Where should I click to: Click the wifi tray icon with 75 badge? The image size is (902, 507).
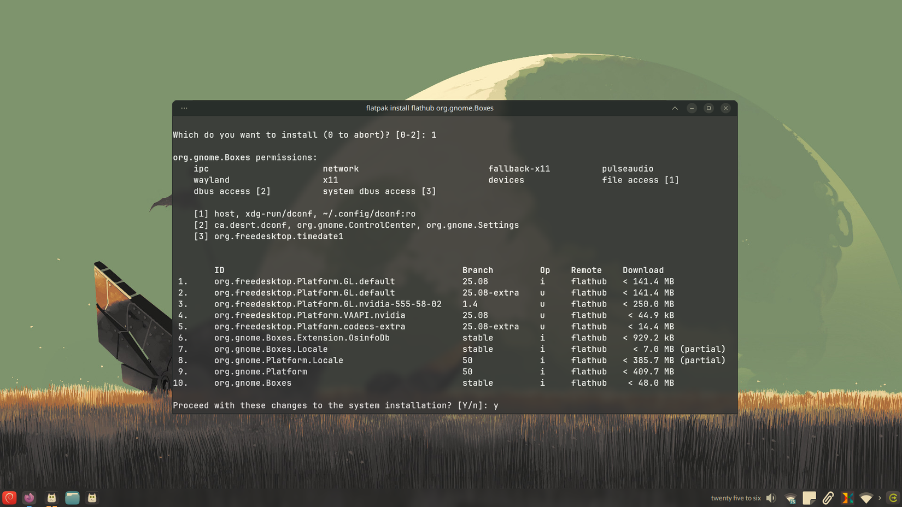tap(790, 498)
